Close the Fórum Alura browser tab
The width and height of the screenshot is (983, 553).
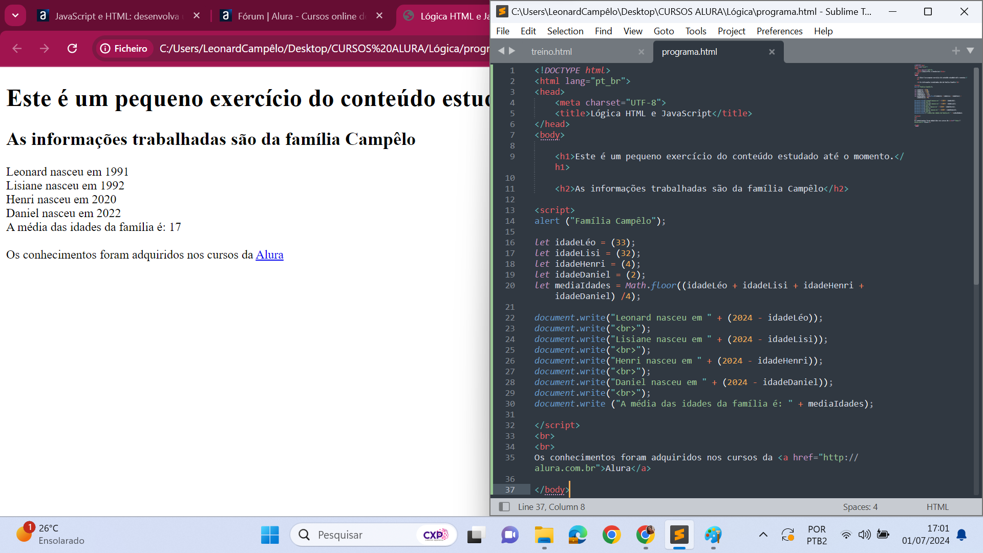click(x=379, y=16)
